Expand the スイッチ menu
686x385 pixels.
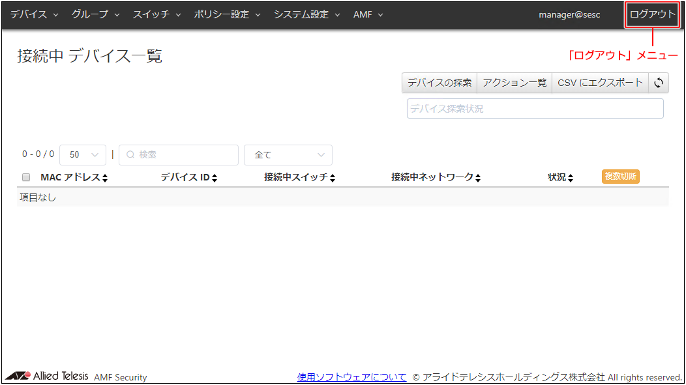point(157,14)
